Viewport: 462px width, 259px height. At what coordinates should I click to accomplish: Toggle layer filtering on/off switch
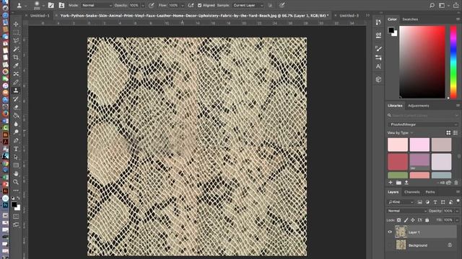tap(458, 201)
